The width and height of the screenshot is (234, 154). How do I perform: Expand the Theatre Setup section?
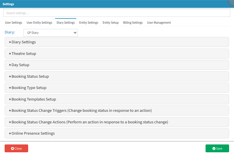pos(24,53)
